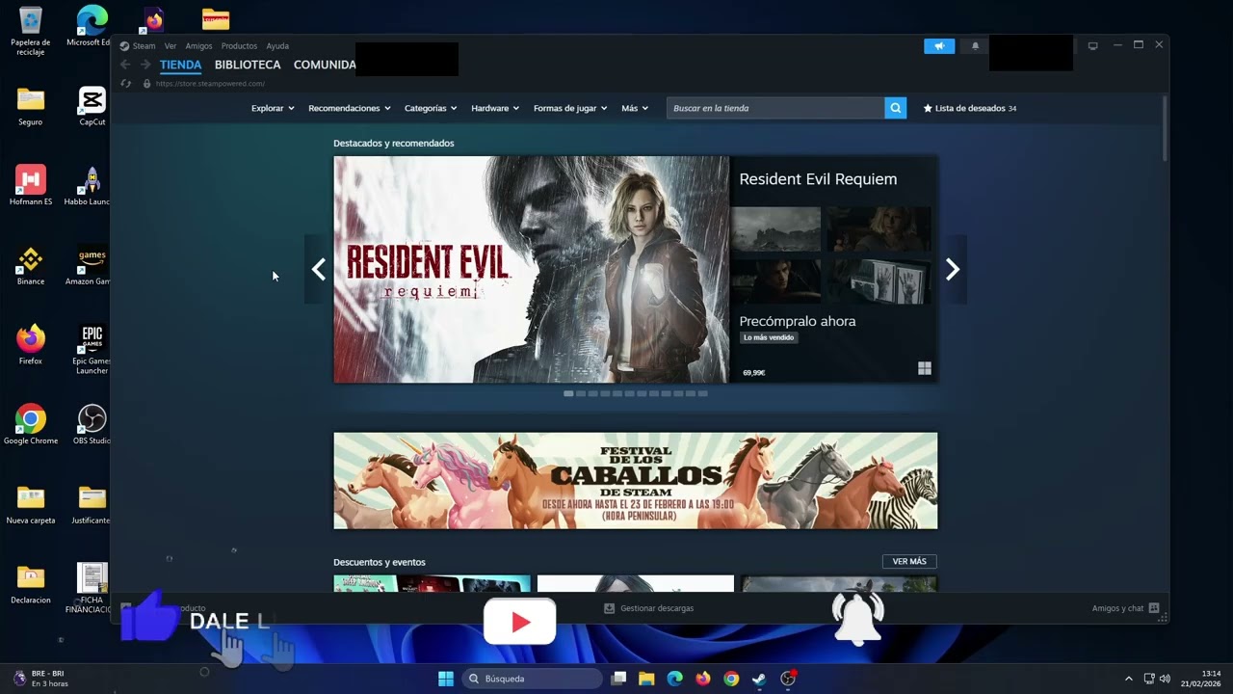Switch to Big Picture mode icon
1233x694 pixels.
(x=1092, y=45)
